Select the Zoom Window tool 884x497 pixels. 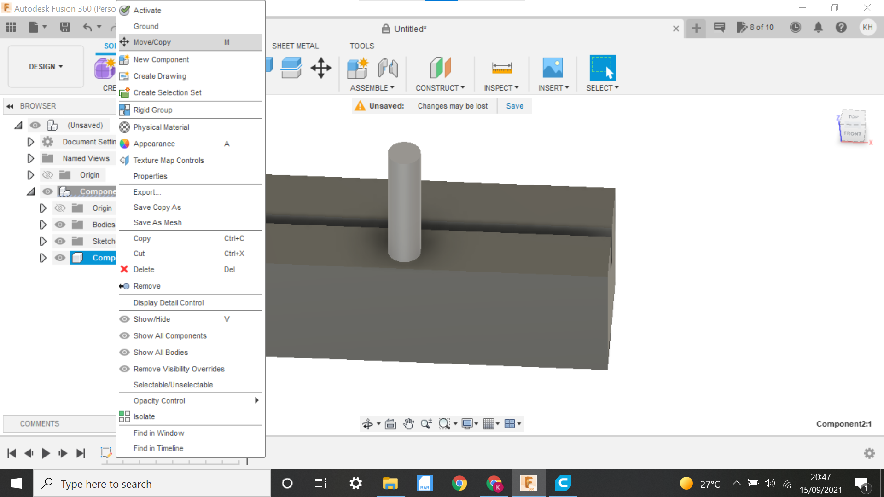tap(444, 423)
